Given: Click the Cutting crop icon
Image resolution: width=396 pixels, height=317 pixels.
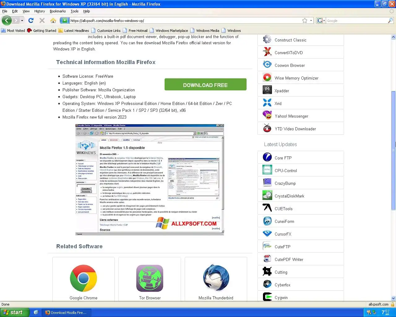Looking at the screenshot, I should click(x=267, y=272).
